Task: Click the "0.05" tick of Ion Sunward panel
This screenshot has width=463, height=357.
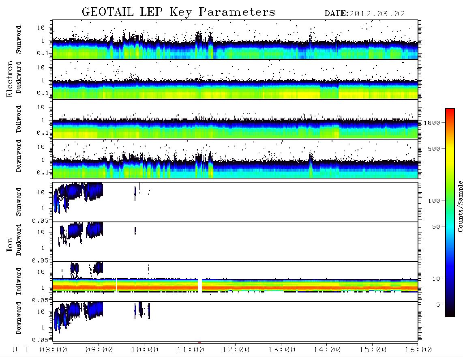Action: point(40,220)
